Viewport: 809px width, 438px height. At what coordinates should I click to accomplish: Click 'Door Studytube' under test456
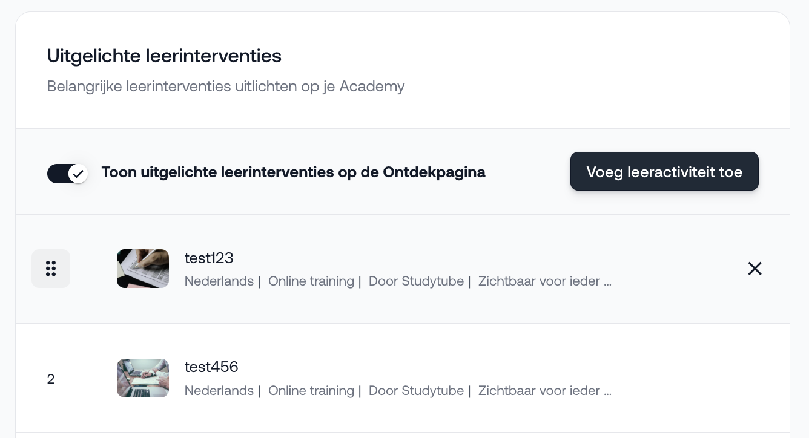tap(416, 391)
